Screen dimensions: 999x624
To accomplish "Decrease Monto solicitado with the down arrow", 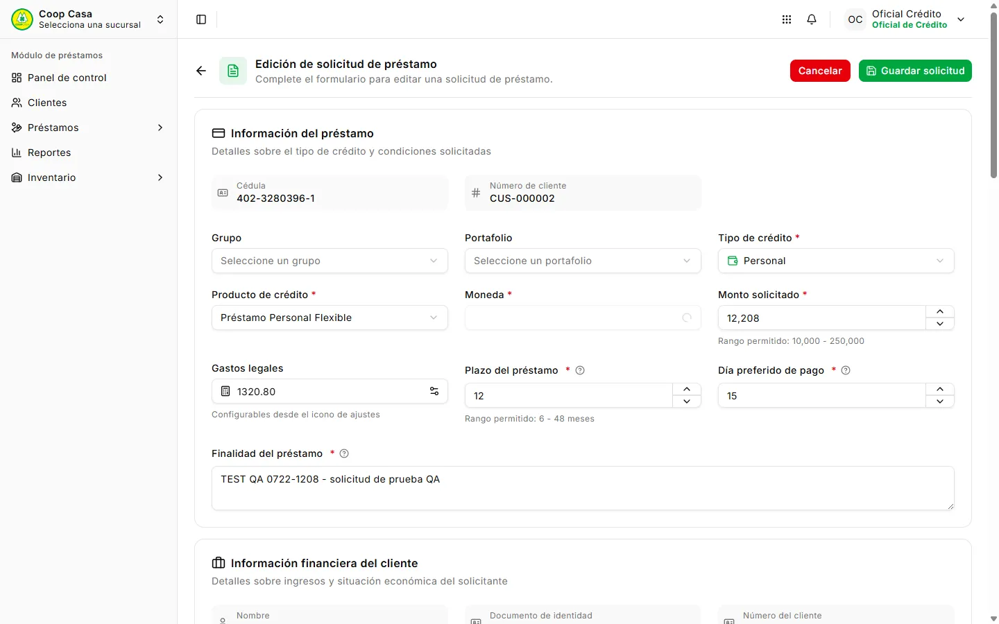I will pos(940,324).
